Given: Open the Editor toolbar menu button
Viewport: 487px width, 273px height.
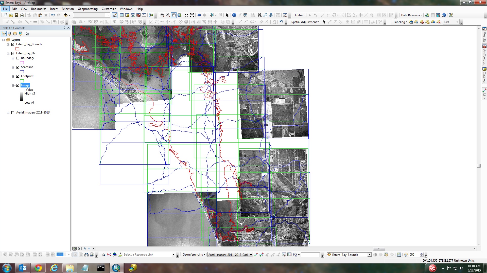Looking at the screenshot, I should pos(300,15).
